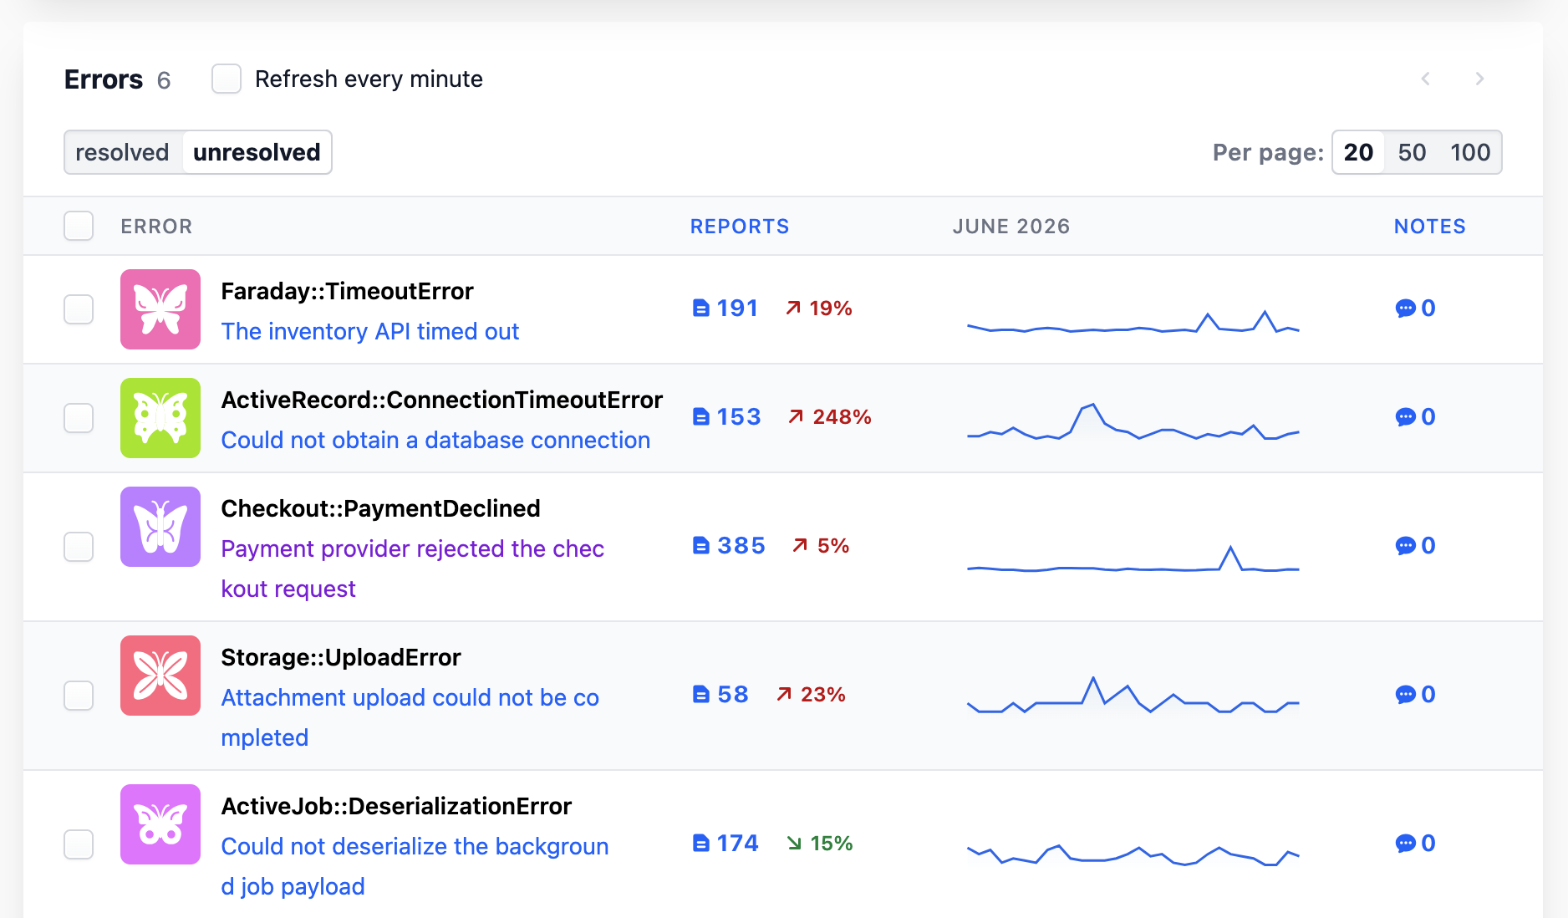
Task: Open the ActiveRecord::ConnectionTimeoutError error title
Action: tap(441, 400)
